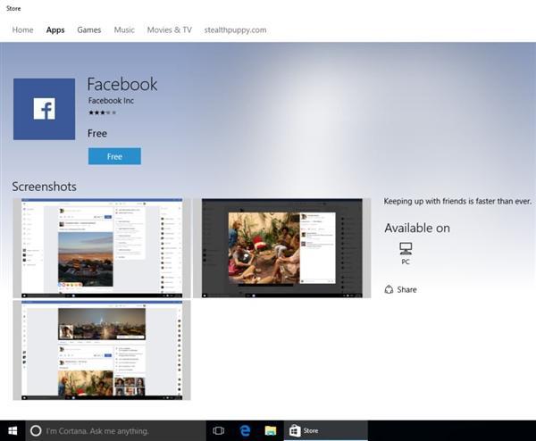Launch Microsoft Edge from the taskbar
The height and width of the screenshot is (441, 536).
(x=244, y=430)
